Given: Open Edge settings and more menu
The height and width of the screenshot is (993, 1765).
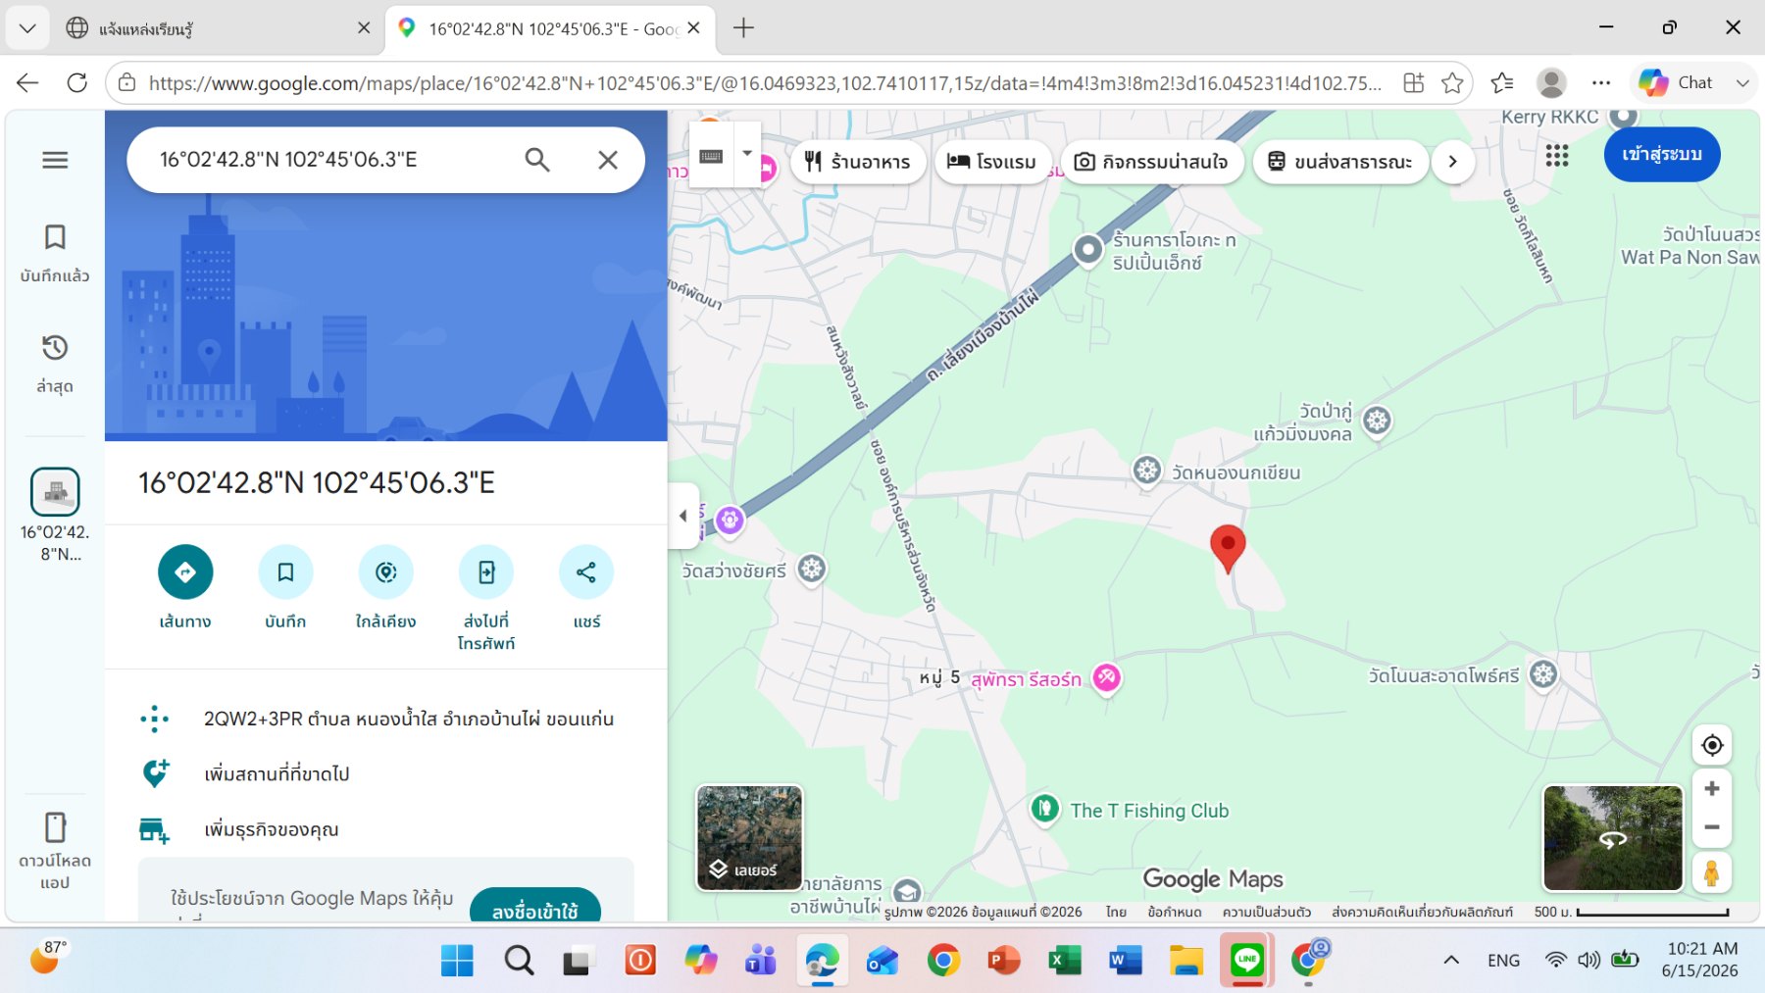Looking at the screenshot, I should pos(1601,83).
